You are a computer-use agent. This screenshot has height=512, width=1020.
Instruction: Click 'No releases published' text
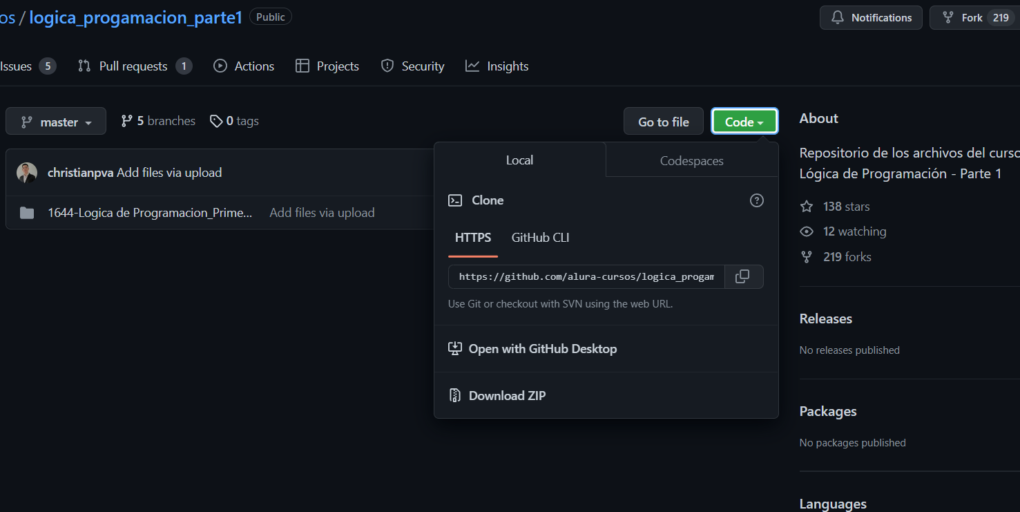[x=849, y=350]
